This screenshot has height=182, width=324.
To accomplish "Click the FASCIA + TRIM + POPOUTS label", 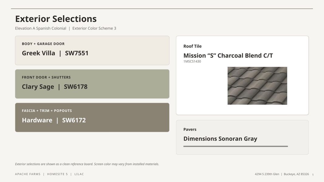I will click(x=47, y=111).
